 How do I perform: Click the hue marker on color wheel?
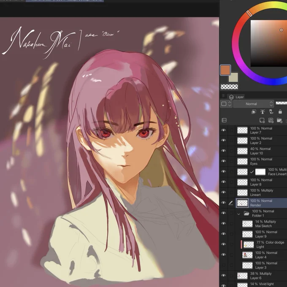tap(249, 13)
